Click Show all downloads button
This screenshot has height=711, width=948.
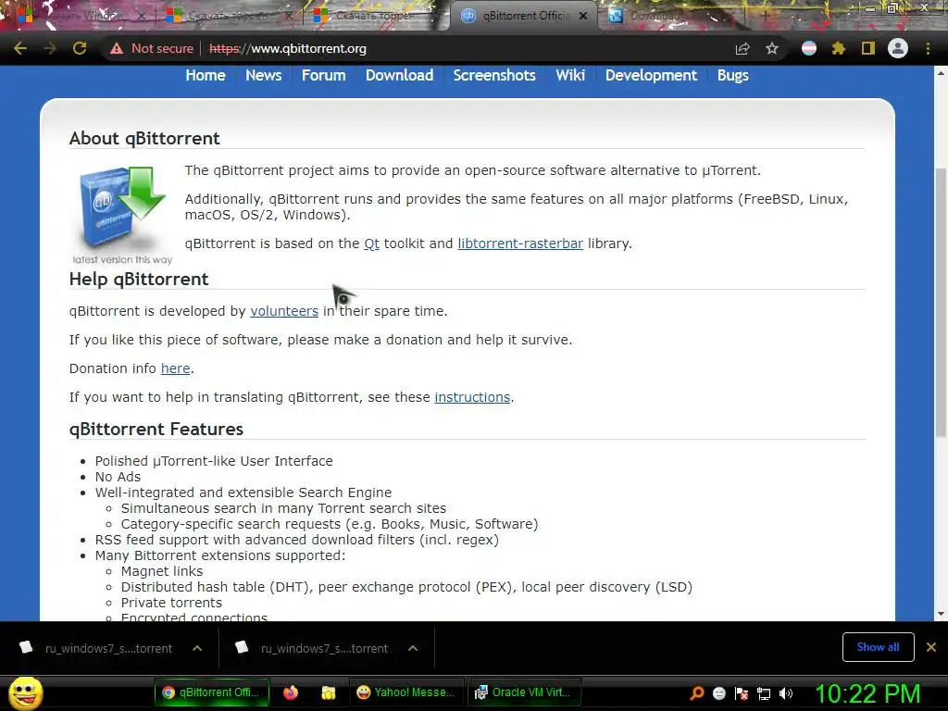tap(878, 647)
